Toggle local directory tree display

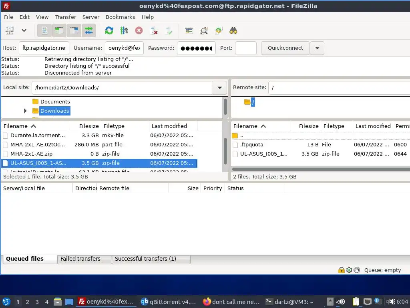point(59,30)
